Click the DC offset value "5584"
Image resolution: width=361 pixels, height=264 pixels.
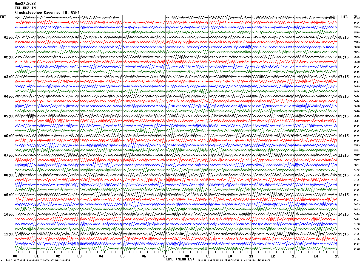[x=357, y=52]
